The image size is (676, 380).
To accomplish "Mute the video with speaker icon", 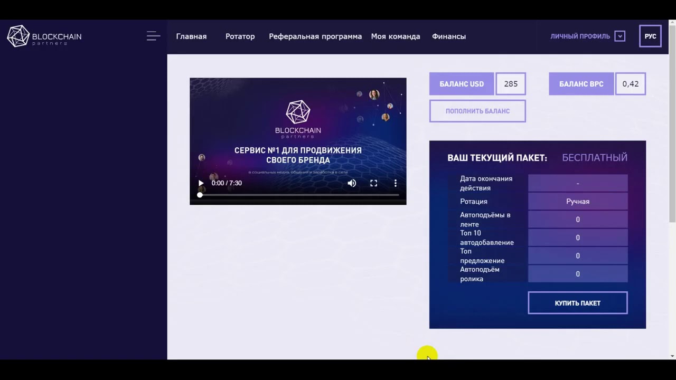I will point(352,183).
